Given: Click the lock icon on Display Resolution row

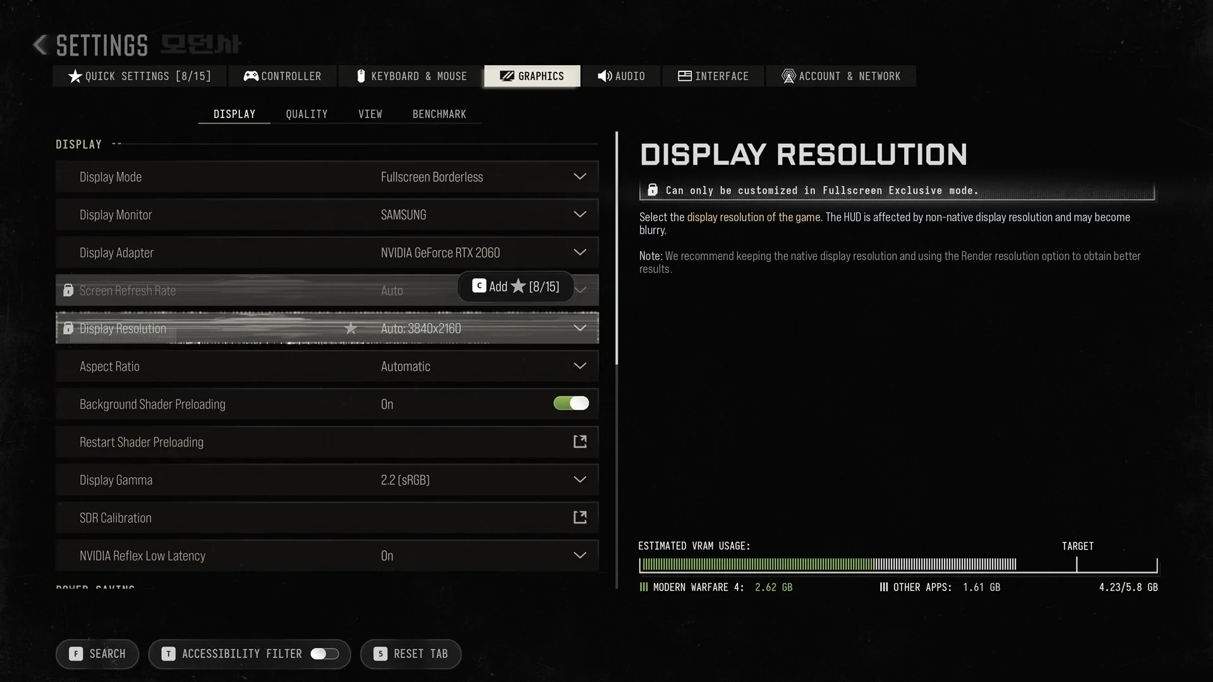Looking at the screenshot, I should (x=68, y=328).
